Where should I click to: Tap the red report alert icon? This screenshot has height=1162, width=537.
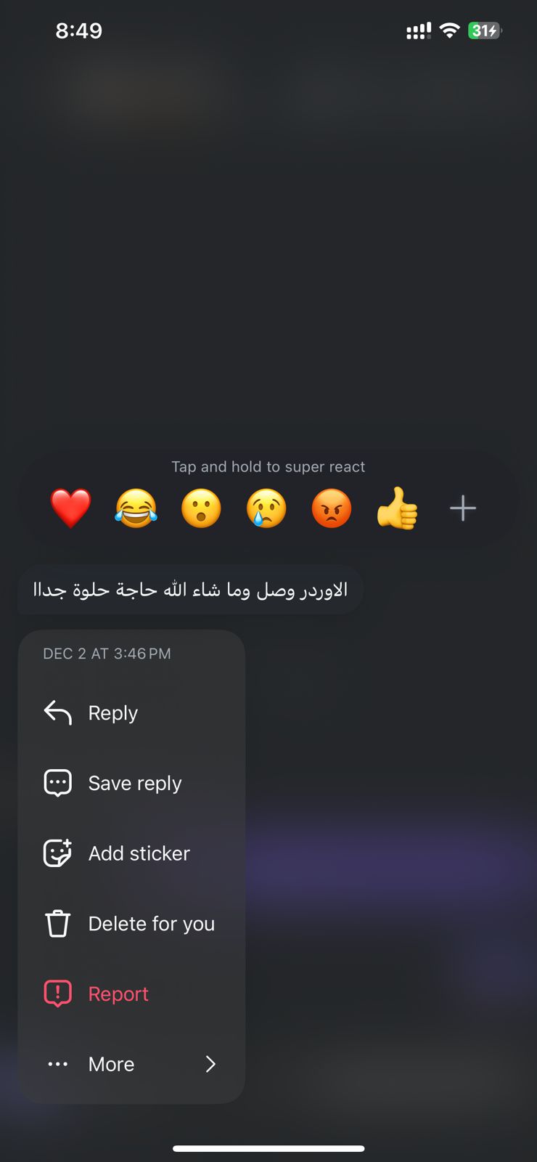click(x=58, y=993)
